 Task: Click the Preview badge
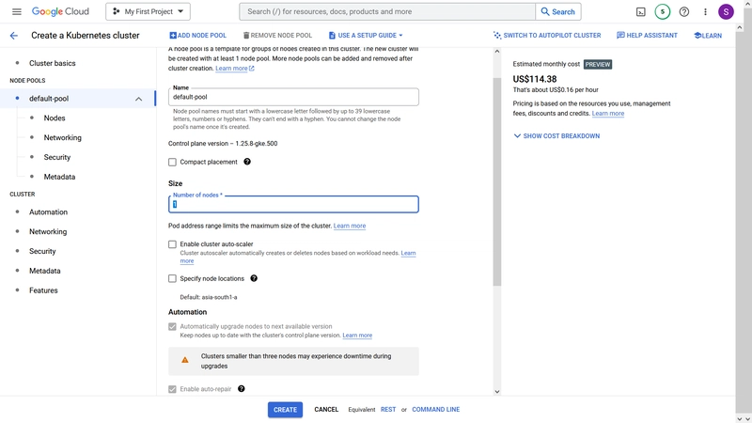(x=598, y=64)
